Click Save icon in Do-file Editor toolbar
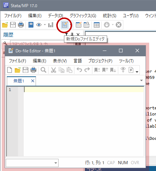156x171 pixels. (x=26, y=70)
